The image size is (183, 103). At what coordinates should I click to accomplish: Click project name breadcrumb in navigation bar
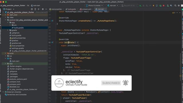(x=13, y=5)
